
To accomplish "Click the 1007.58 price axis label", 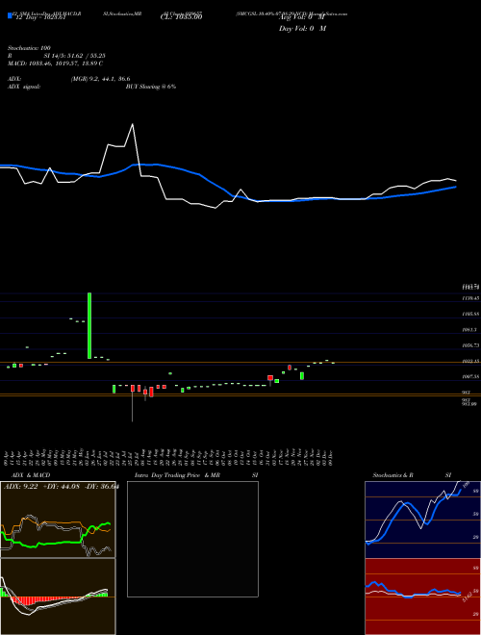I will click(x=470, y=376).
